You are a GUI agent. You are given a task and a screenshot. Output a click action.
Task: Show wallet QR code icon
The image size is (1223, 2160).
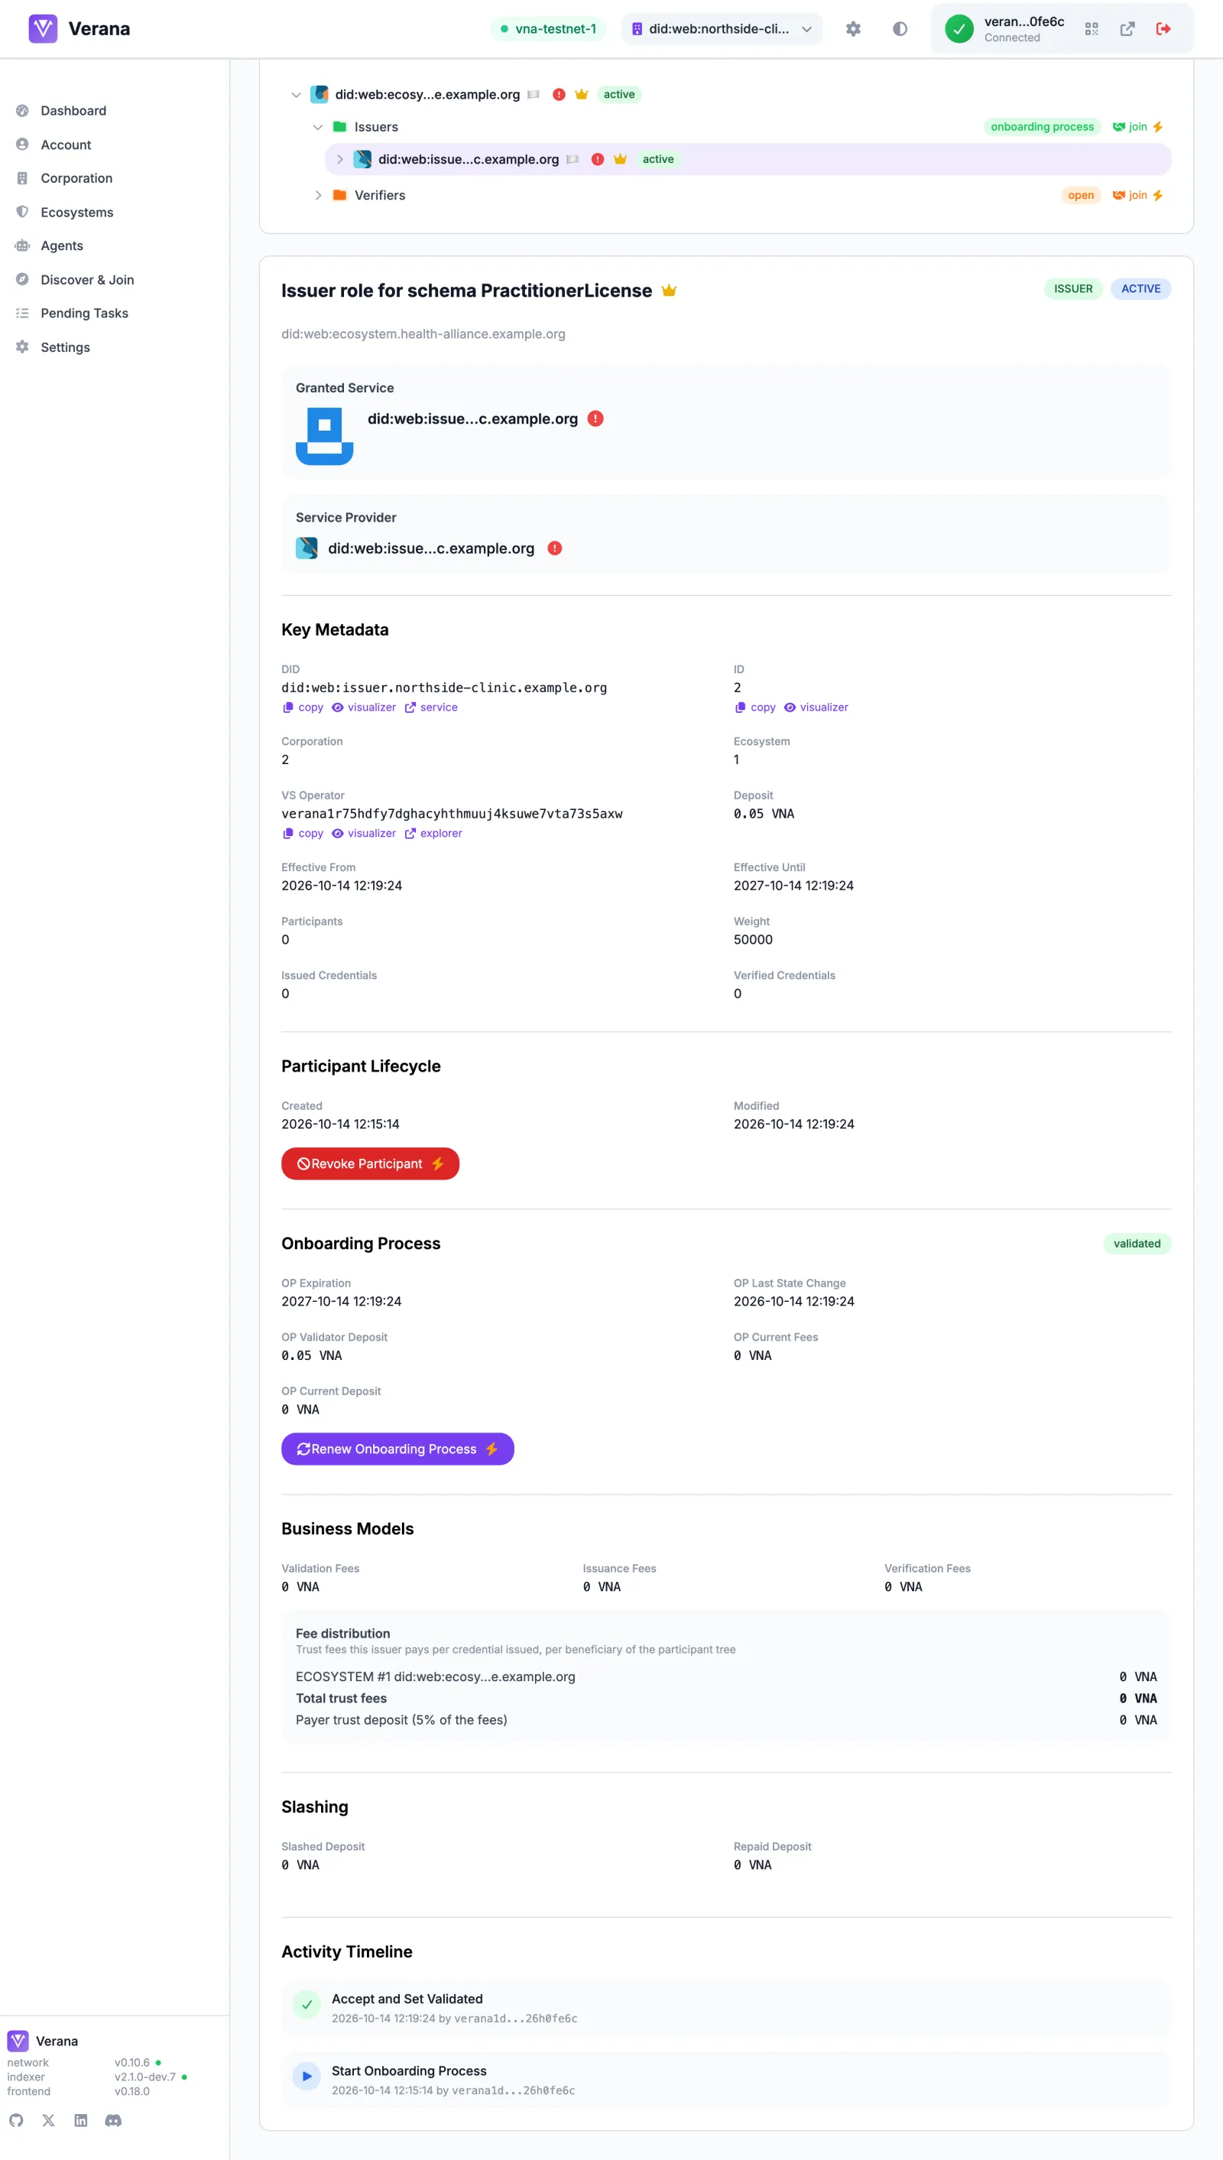coord(1091,28)
